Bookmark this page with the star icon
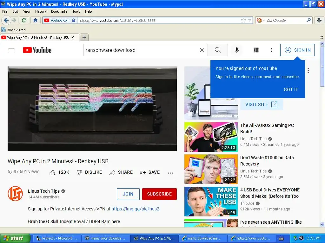The height and width of the screenshot is (243, 325). [x=243, y=20]
